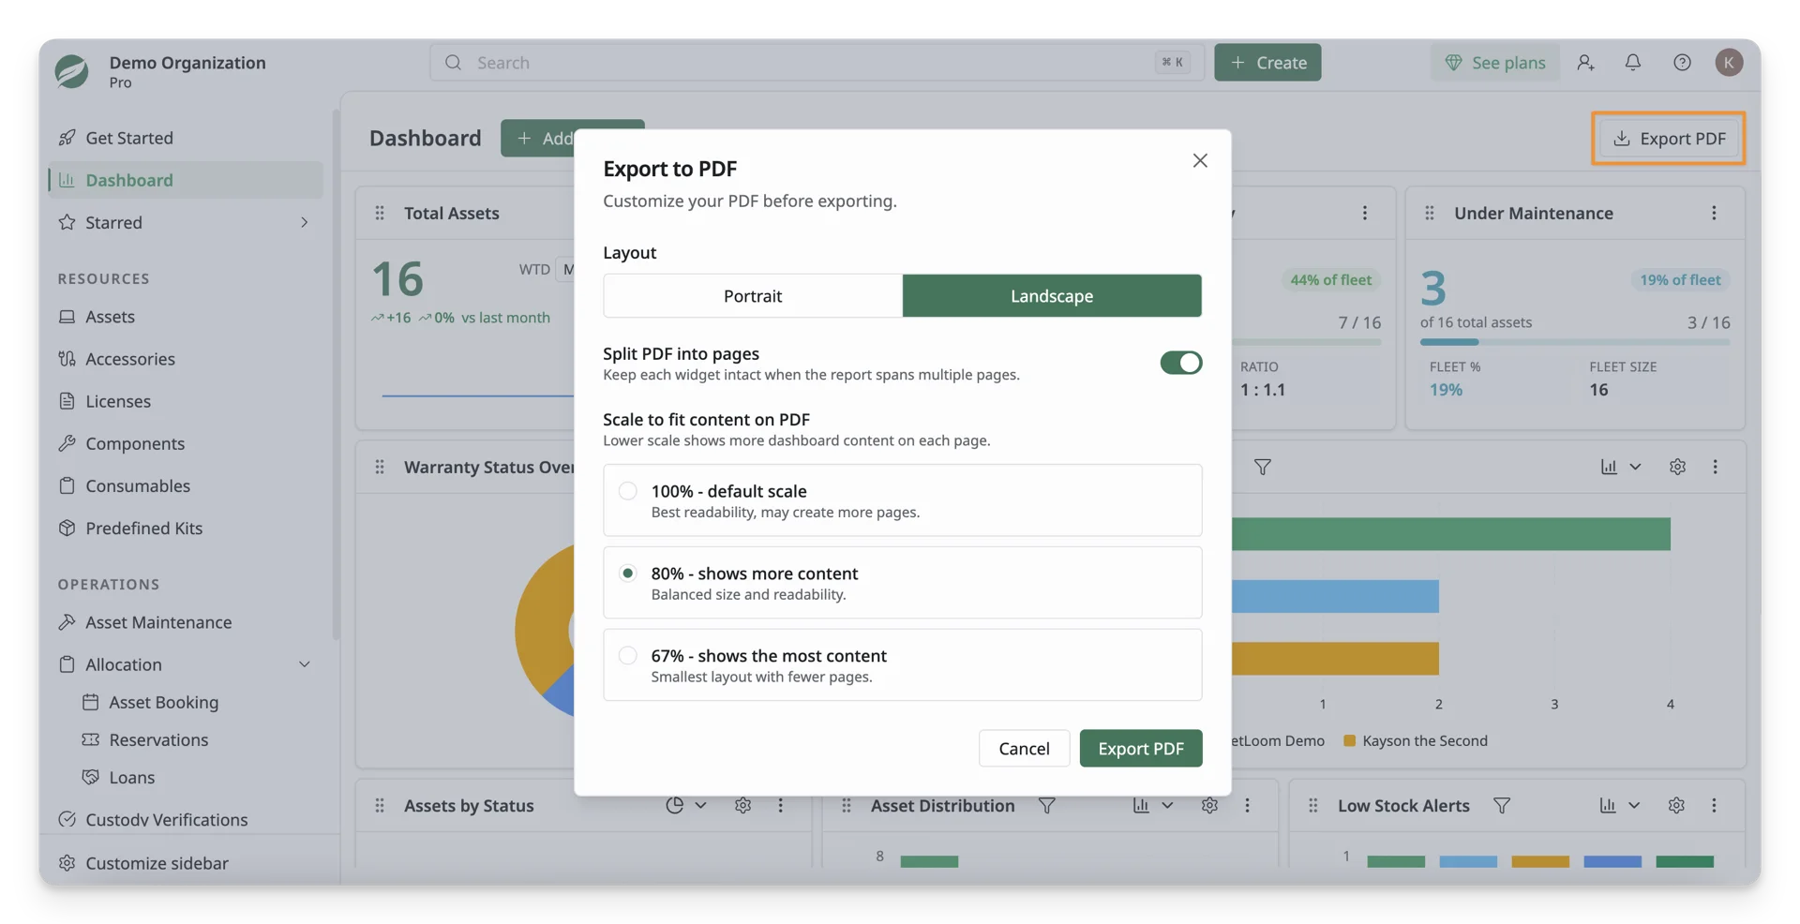Viewport: 1800px width, 924px height.
Task: Open notifications bell
Action: click(1632, 63)
